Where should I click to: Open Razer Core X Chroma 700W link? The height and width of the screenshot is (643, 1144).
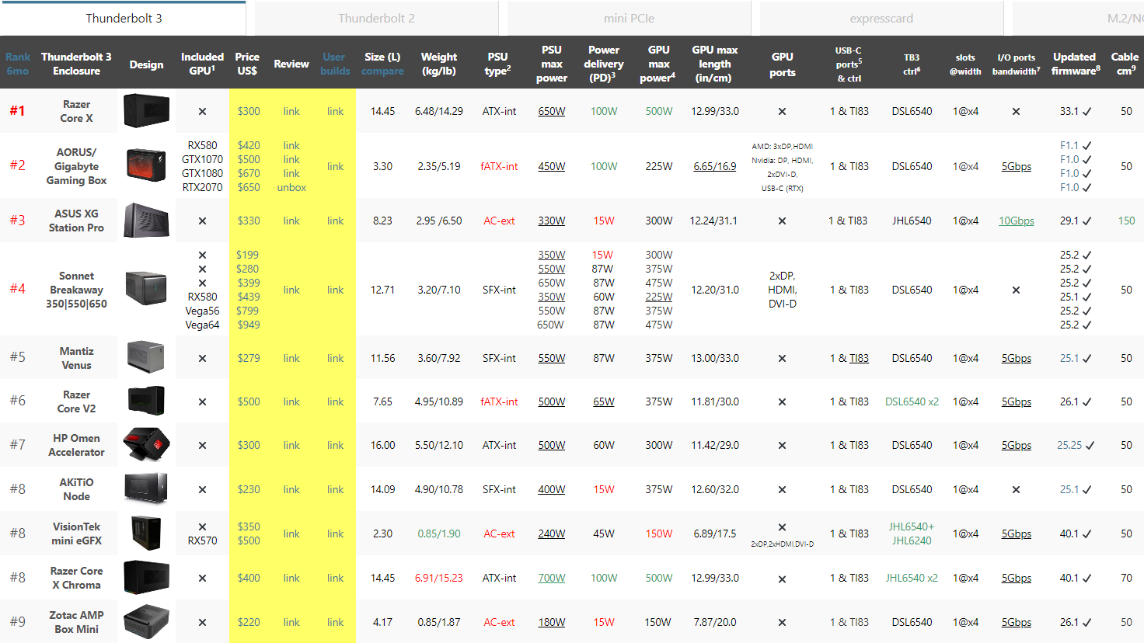552,578
